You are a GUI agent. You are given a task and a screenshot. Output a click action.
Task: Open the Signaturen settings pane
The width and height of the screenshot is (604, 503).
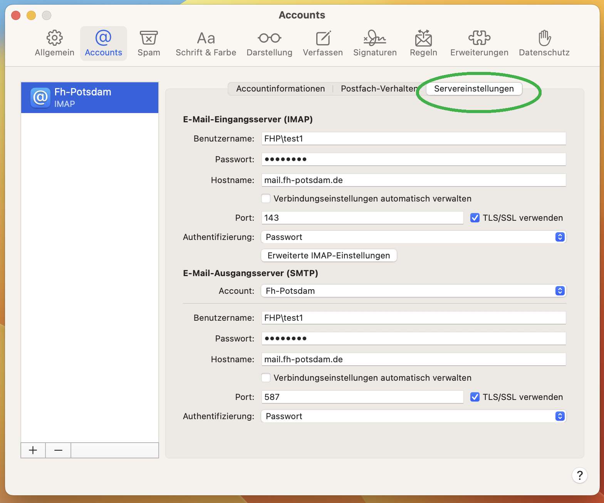pos(375,43)
